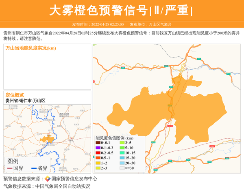This screenshot has width=244, height=191.
Task: Pick the orange 0.5~1 legend swatch
Action: tap(98, 158)
